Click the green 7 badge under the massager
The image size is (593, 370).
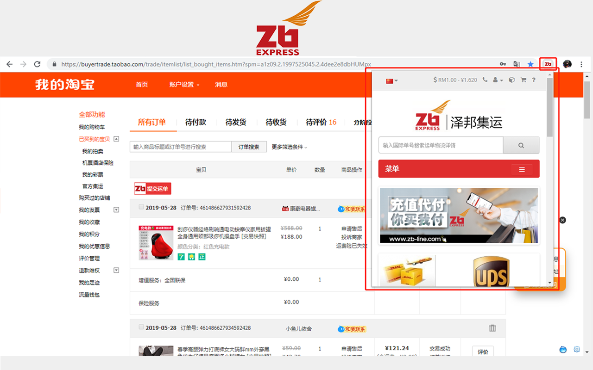[x=181, y=257]
